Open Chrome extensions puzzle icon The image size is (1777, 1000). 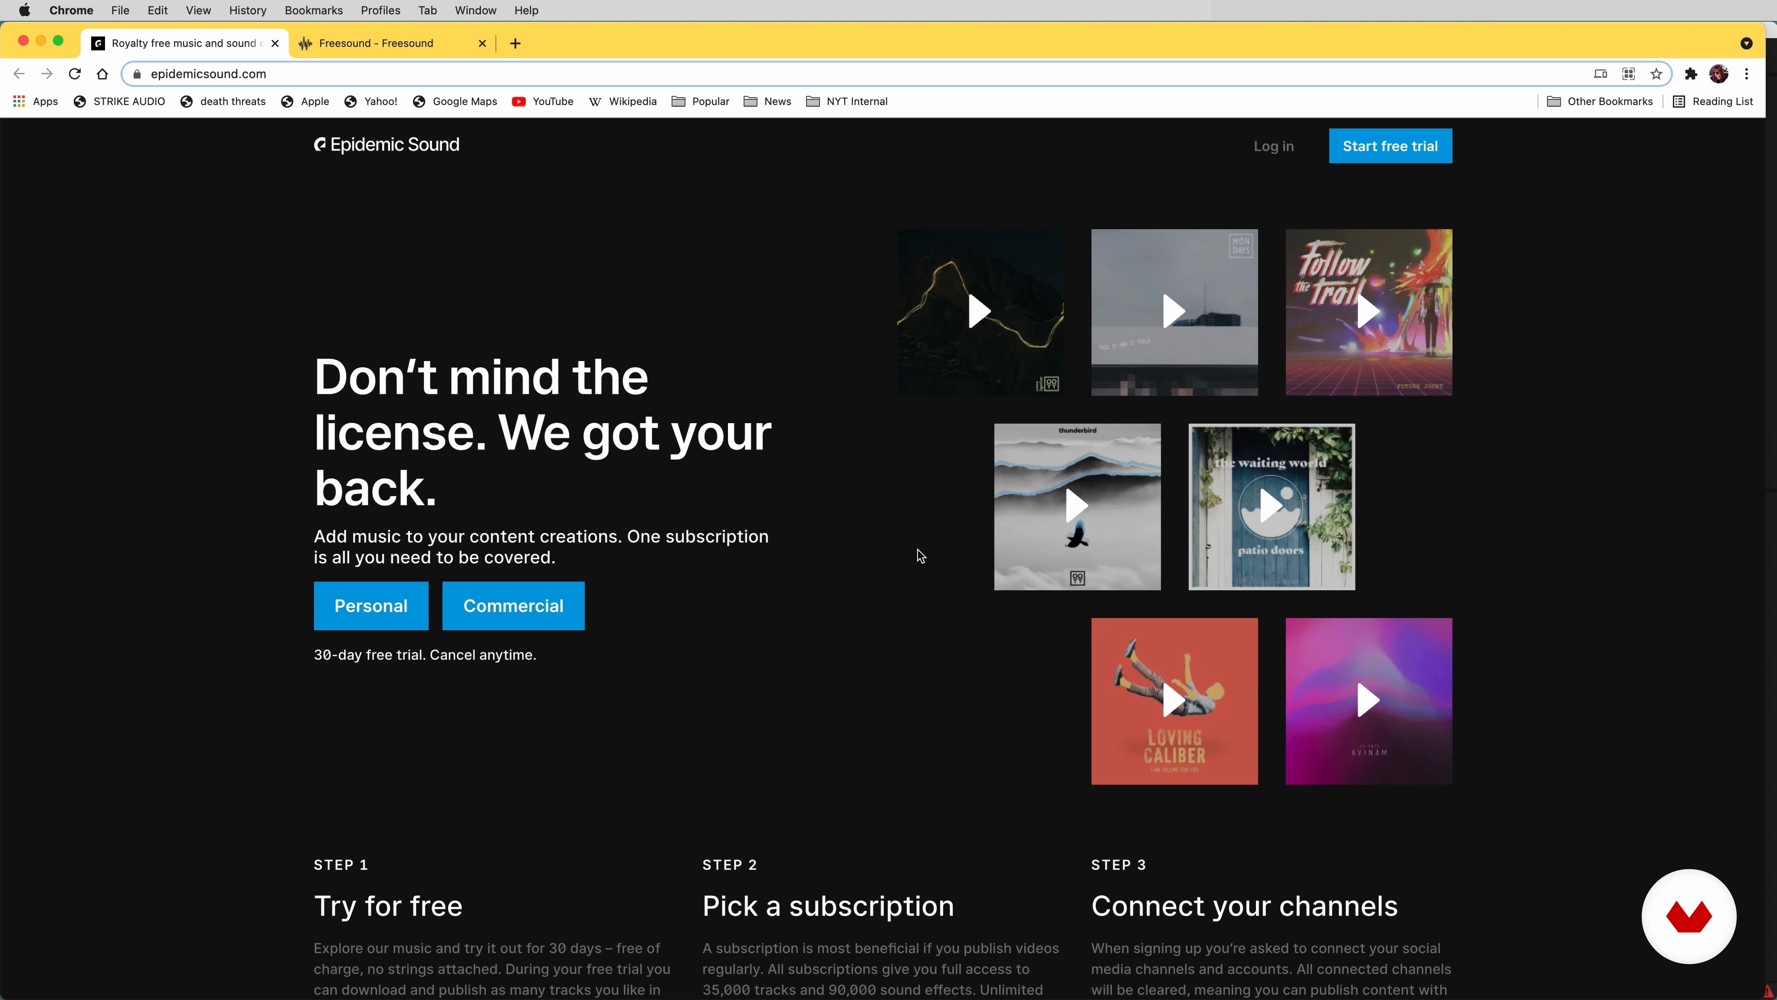[x=1690, y=74]
